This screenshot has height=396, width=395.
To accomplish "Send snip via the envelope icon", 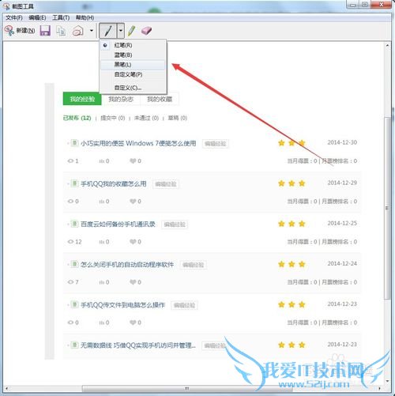I will click(x=78, y=31).
